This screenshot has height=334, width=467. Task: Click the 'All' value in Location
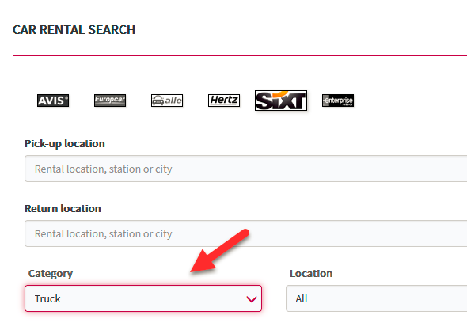click(302, 298)
